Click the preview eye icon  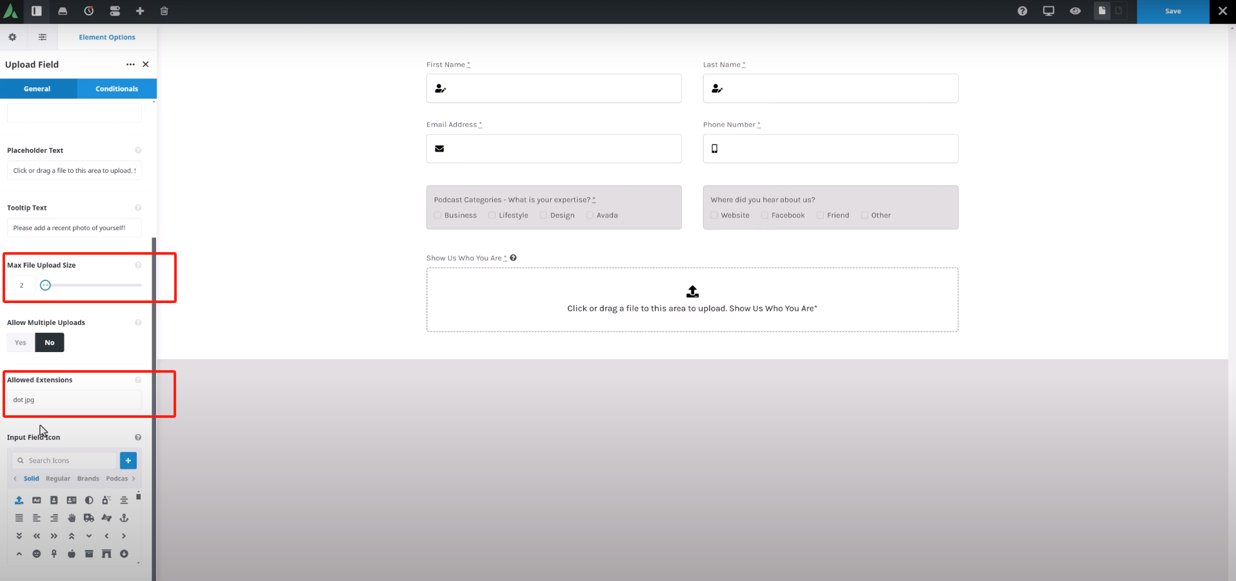pos(1075,11)
